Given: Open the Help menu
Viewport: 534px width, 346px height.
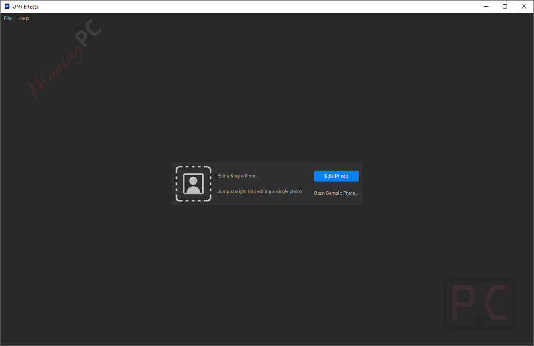Looking at the screenshot, I should tap(23, 18).
